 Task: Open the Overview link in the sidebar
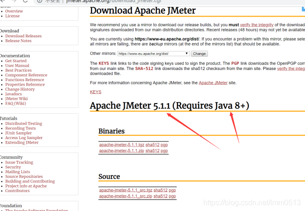pyautogui.click(x=14, y=11)
